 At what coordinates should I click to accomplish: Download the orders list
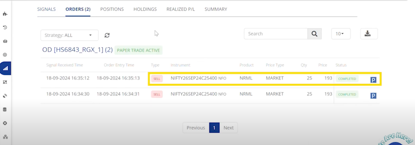(x=369, y=34)
